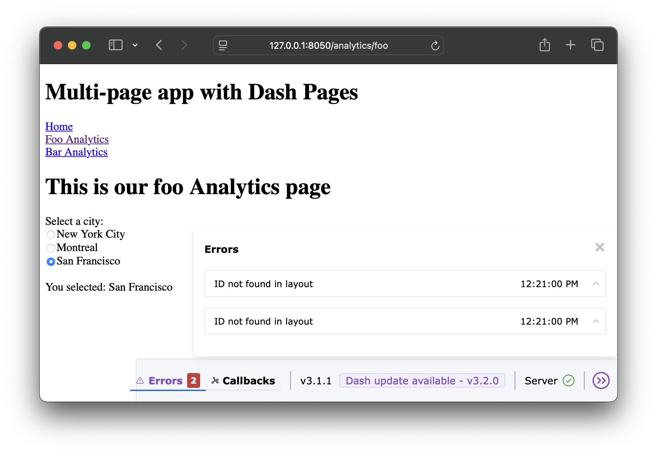The width and height of the screenshot is (657, 454).
Task: Select the Montreal radio button
Action: click(x=51, y=248)
